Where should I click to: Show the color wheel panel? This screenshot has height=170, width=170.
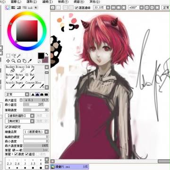click(x=8, y=8)
